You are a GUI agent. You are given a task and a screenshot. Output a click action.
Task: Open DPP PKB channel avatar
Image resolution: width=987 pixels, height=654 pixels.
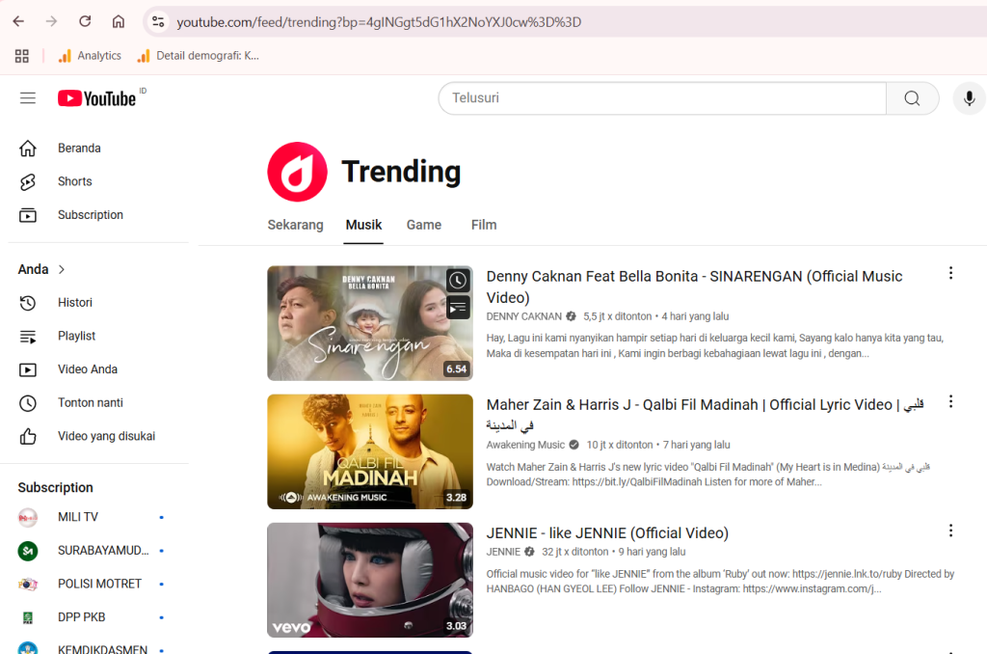(x=28, y=617)
